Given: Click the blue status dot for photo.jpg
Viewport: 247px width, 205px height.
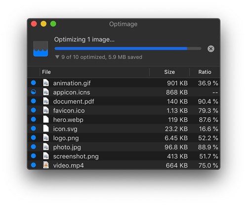Looking at the screenshot, I should (x=34, y=147).
